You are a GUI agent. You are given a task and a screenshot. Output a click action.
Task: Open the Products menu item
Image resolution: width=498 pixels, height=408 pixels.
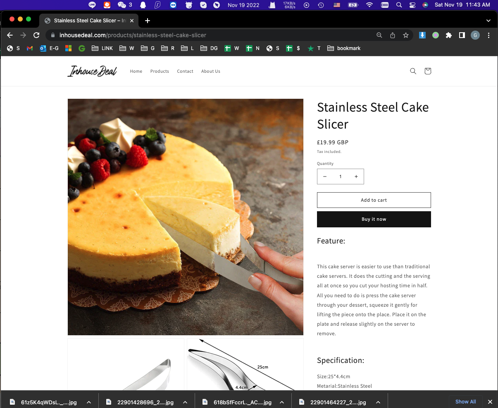[x=160, y=71]
